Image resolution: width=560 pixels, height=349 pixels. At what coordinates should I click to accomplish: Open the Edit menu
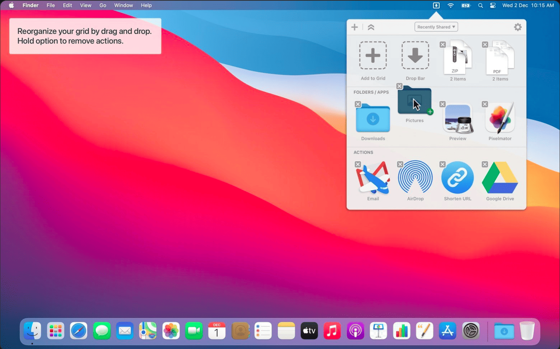click(x=67, y=5)
